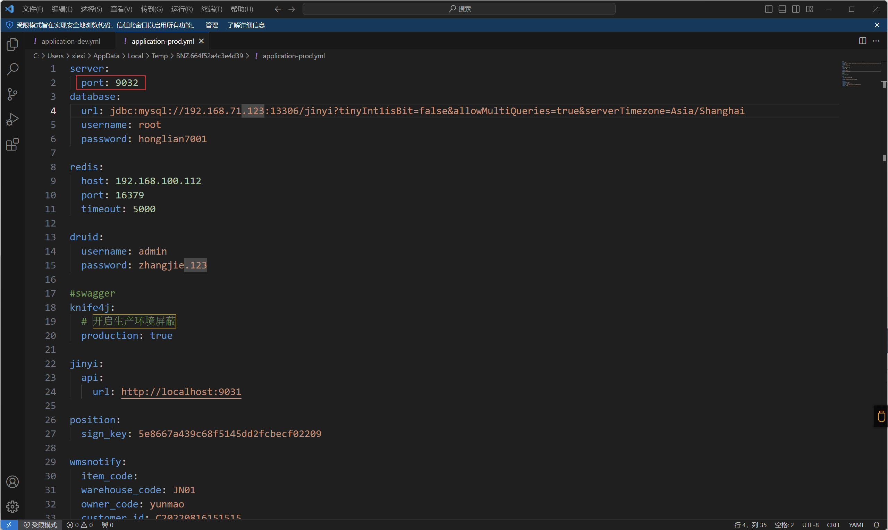
Task: Open the http://localhost:9031 link
Action: pos(181,392)
